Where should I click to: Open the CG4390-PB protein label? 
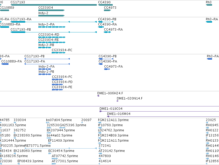[108, 56]
